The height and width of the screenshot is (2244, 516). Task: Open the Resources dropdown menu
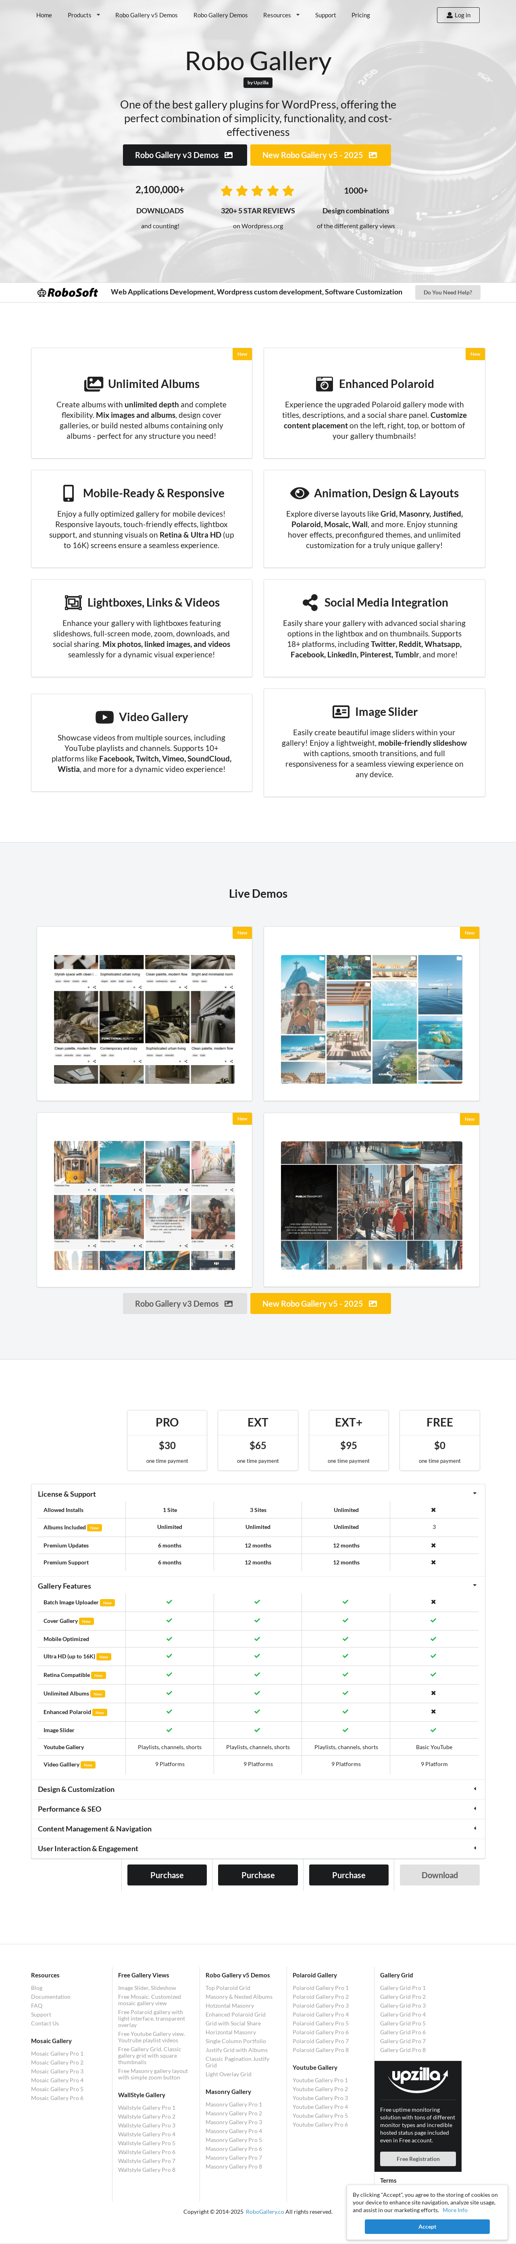click(x=281, y=15)
